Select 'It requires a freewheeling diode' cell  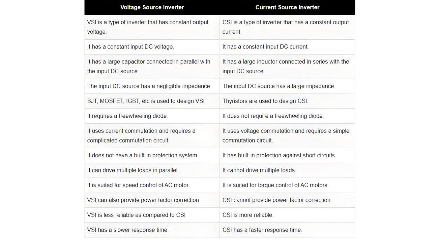[x=152, y=116]
